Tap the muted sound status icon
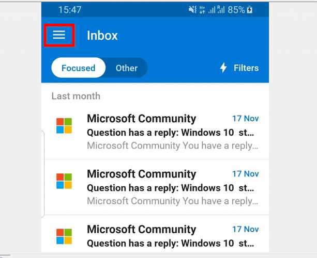This screenshot has height=258, width=317. coord(192,10)
